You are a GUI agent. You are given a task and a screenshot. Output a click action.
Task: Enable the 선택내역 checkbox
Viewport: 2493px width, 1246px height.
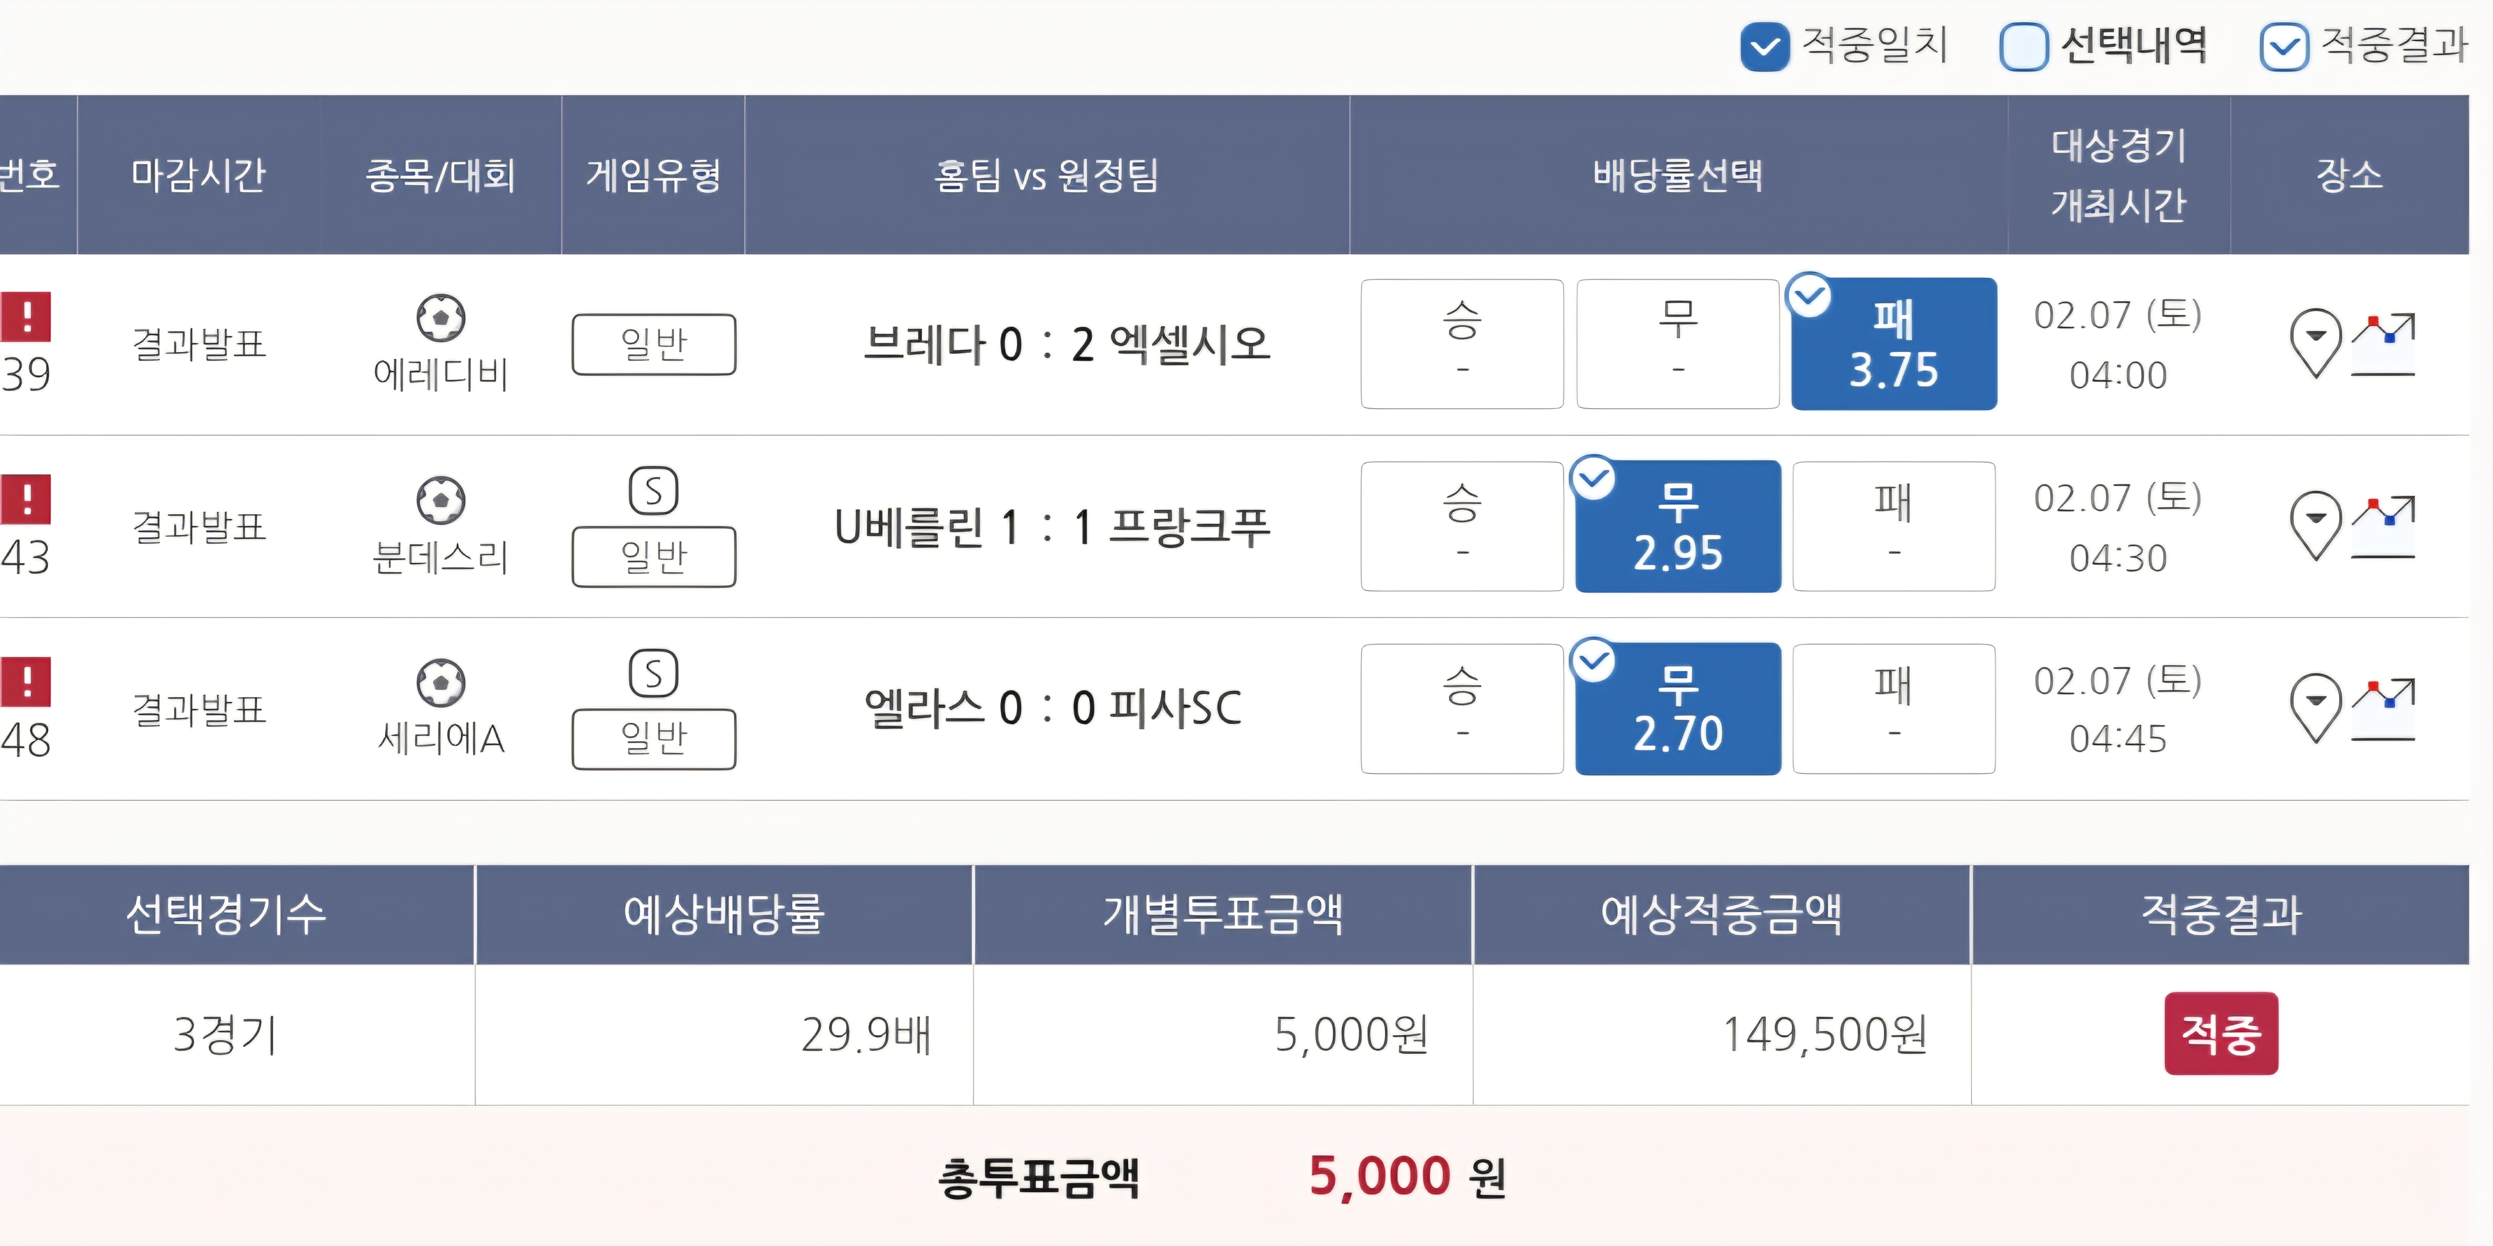click(2024, 46)
